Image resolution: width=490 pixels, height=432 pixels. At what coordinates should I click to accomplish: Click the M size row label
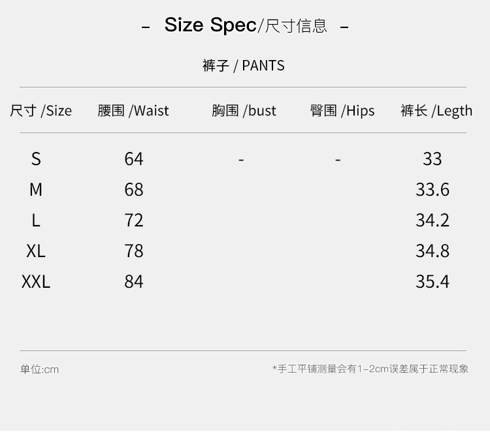point(36,189)
